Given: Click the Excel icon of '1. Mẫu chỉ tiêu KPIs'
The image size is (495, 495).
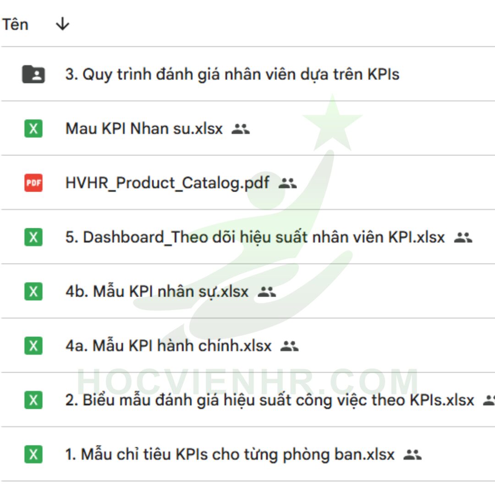Looking at the screenshot, I should coord(33,454).
